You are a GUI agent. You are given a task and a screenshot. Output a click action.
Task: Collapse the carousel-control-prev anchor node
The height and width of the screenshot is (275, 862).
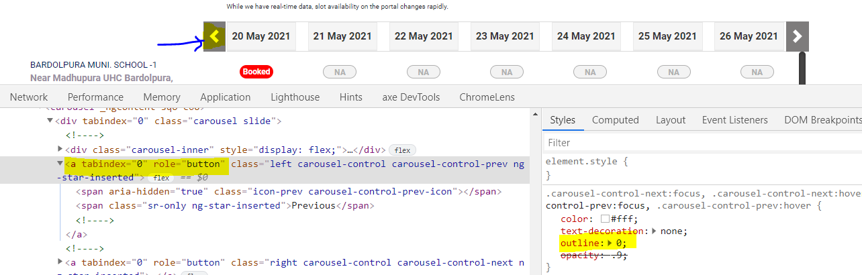click(x=60, y=164)
